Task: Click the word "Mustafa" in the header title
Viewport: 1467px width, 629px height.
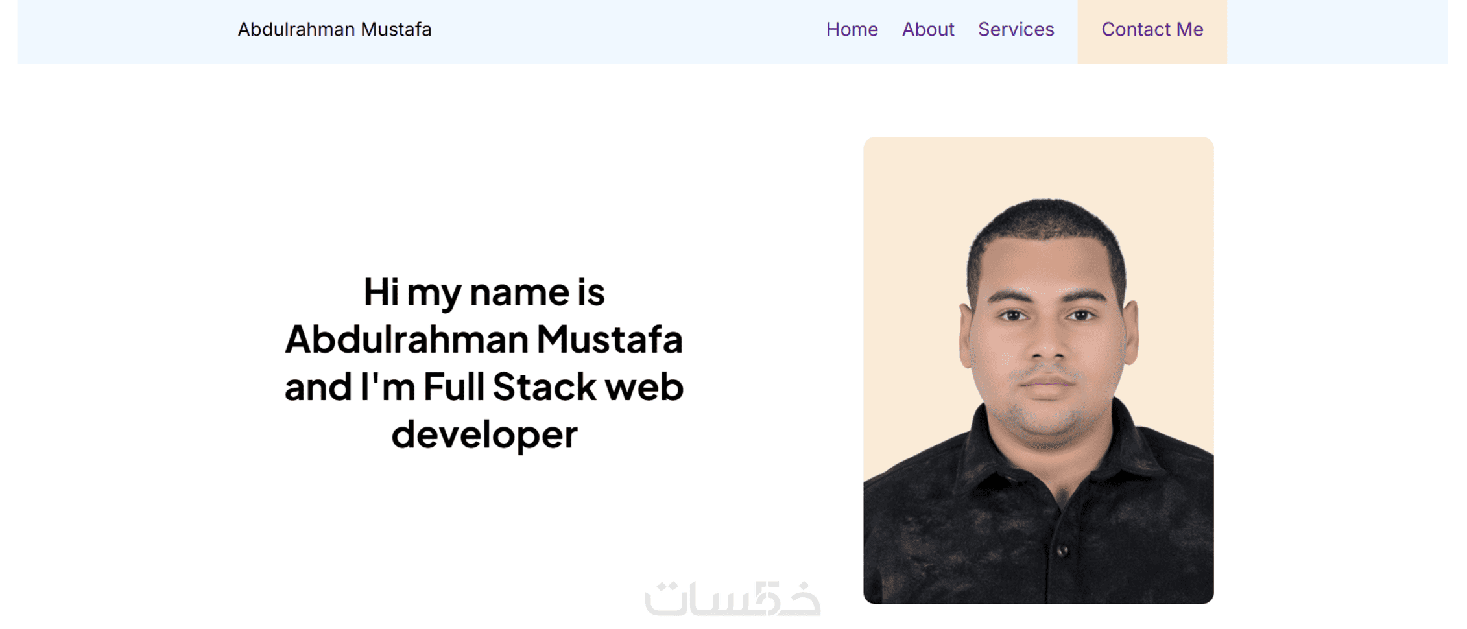Action: click(x=396, y=29)
